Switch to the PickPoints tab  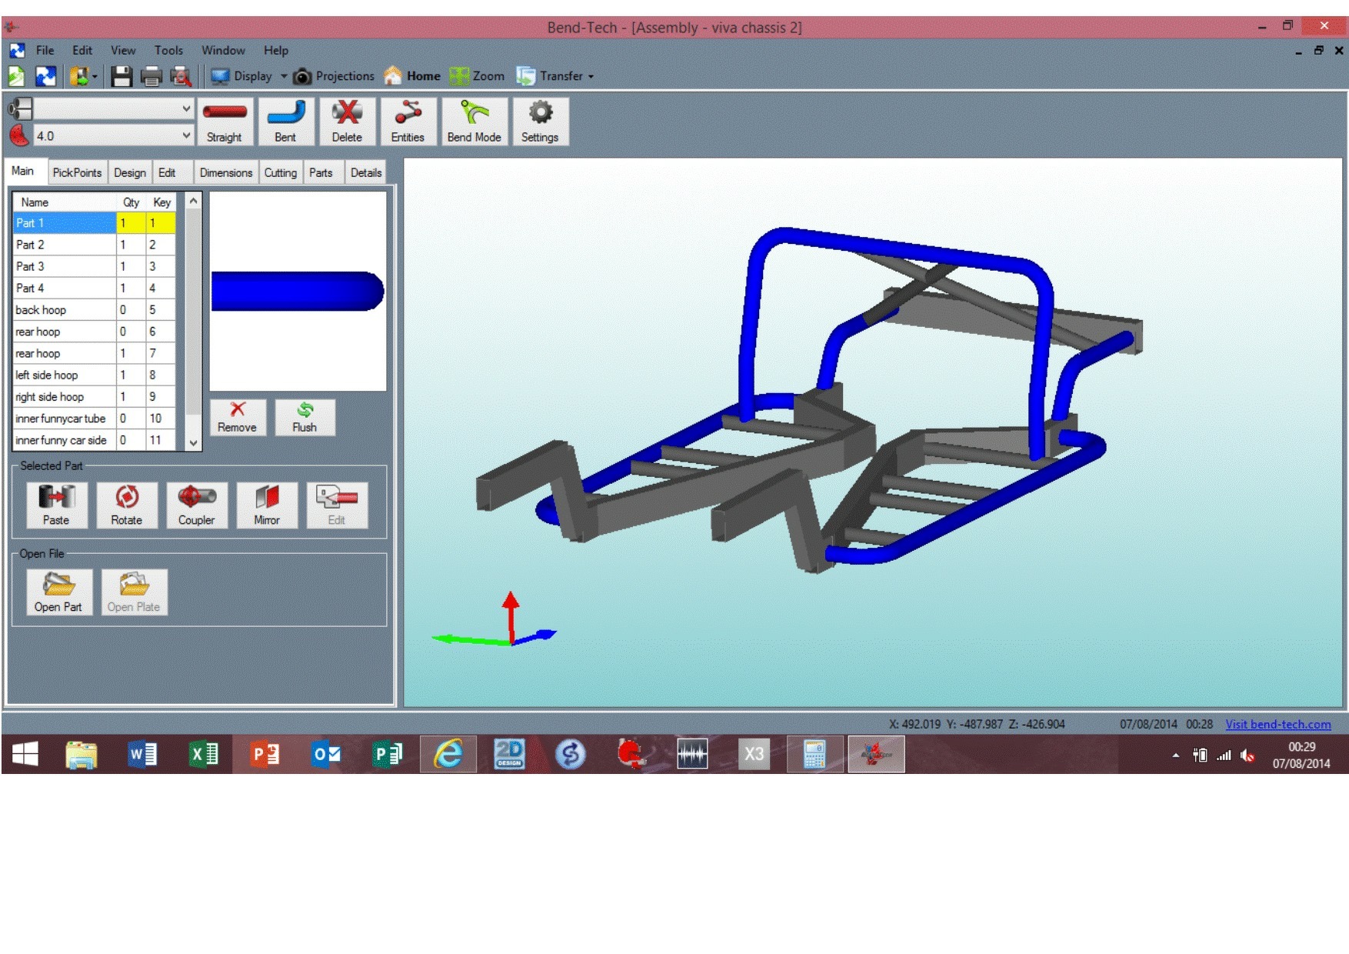(77, 172)
